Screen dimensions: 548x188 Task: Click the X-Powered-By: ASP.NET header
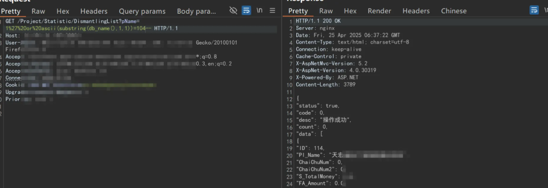327,78
